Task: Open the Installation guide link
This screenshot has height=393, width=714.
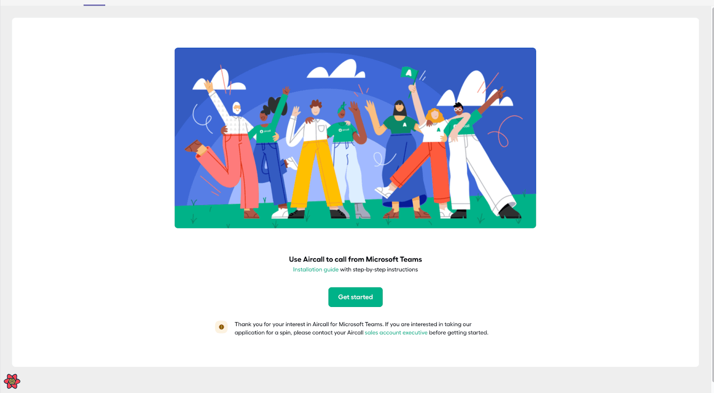Action: pyautogui.click(x=315, y=270)
